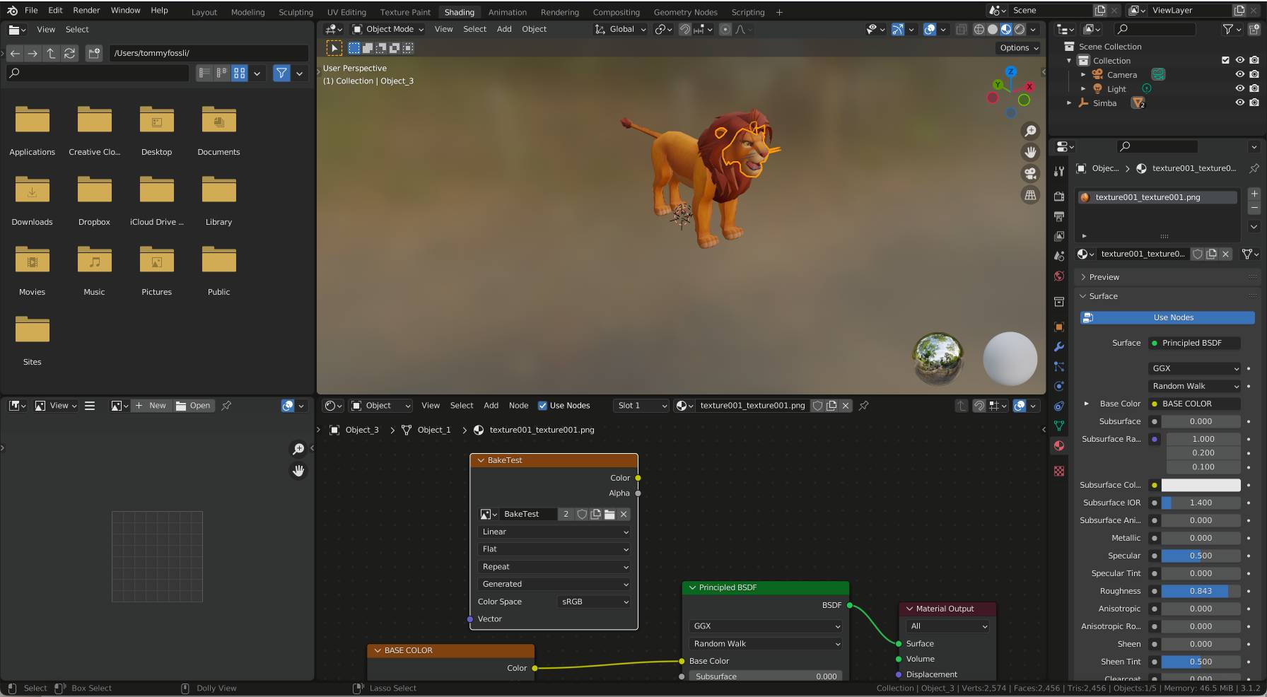Image resolution: width=1267 pixels, height=697 pixels.
Task: Select the camera view icon in viewport
Action: click(1030, 172)
